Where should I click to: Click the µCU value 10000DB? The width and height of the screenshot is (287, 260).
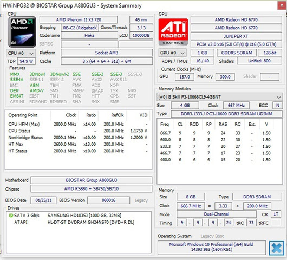(141, 35)
